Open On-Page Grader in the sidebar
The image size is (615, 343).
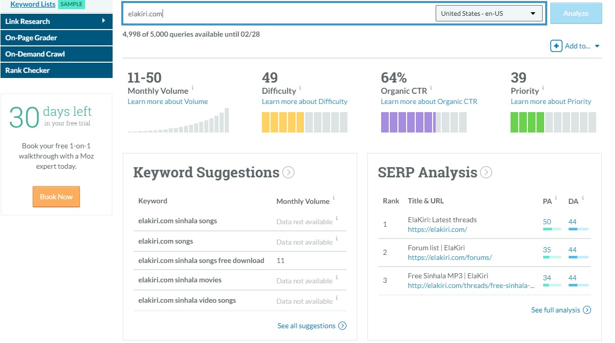[56, 38]
